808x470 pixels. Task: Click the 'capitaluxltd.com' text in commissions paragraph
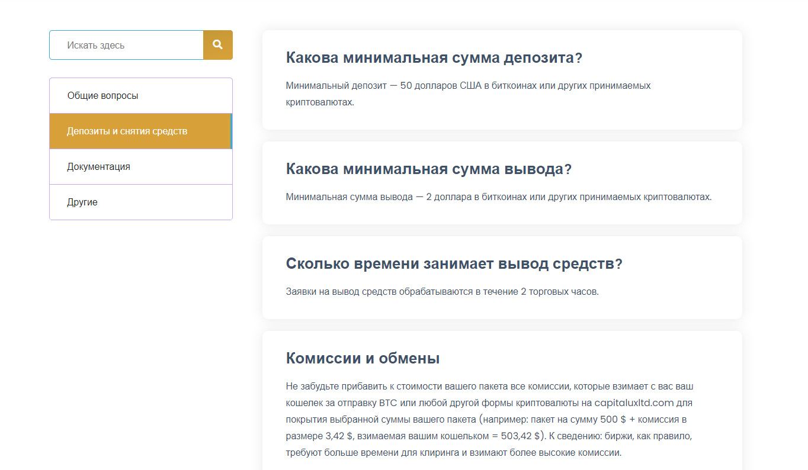click(x=634, y=403)
